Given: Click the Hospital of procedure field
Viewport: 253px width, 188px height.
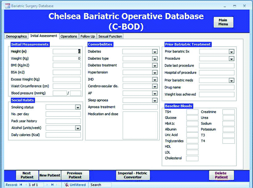Looking at the screenshot, I should pyautogui.click(x=217, y=73).
